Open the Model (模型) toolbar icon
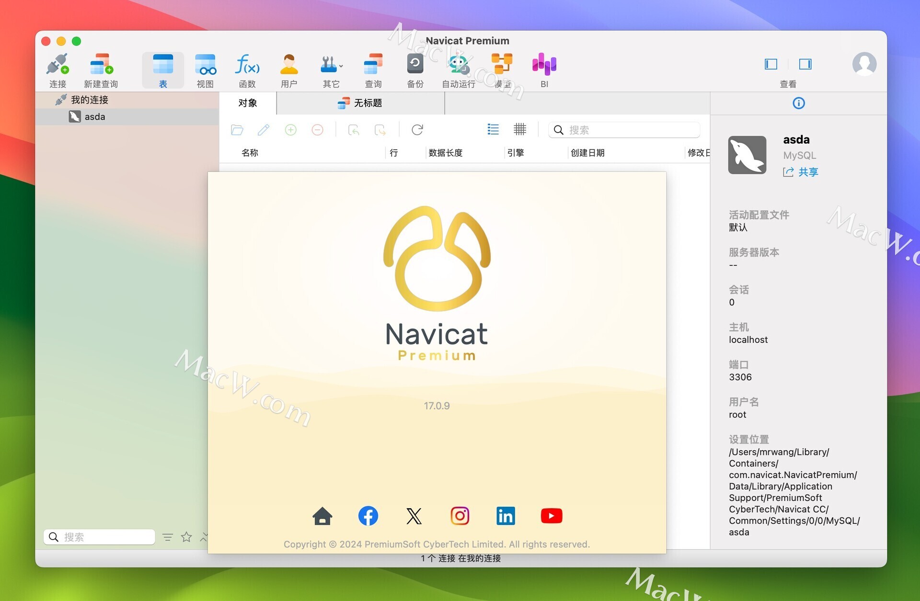Viewport: 920px width, 601px height. (502, 70)
